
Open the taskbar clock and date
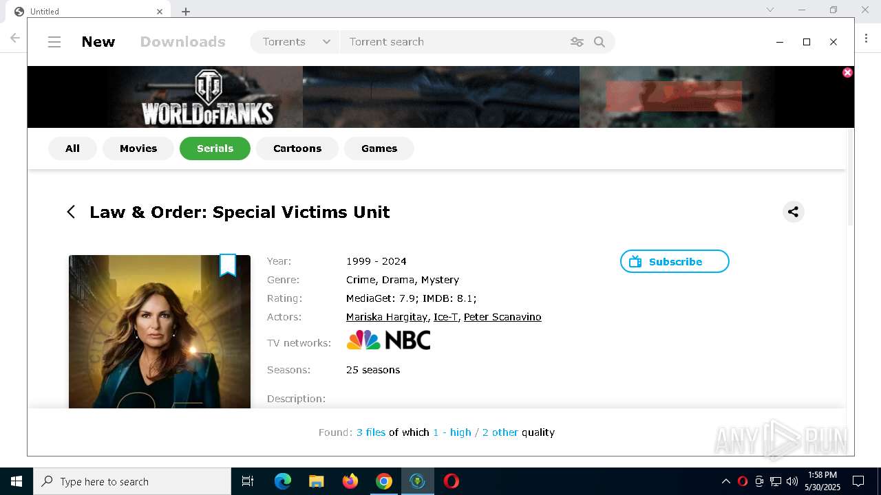[x=822, y=481]
